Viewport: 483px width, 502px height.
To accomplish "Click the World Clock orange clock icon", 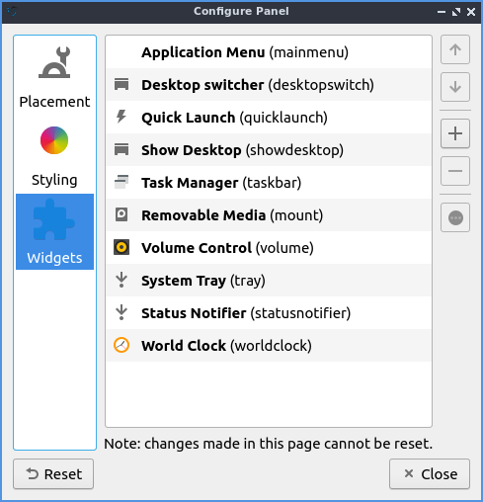I will [121, 345].
